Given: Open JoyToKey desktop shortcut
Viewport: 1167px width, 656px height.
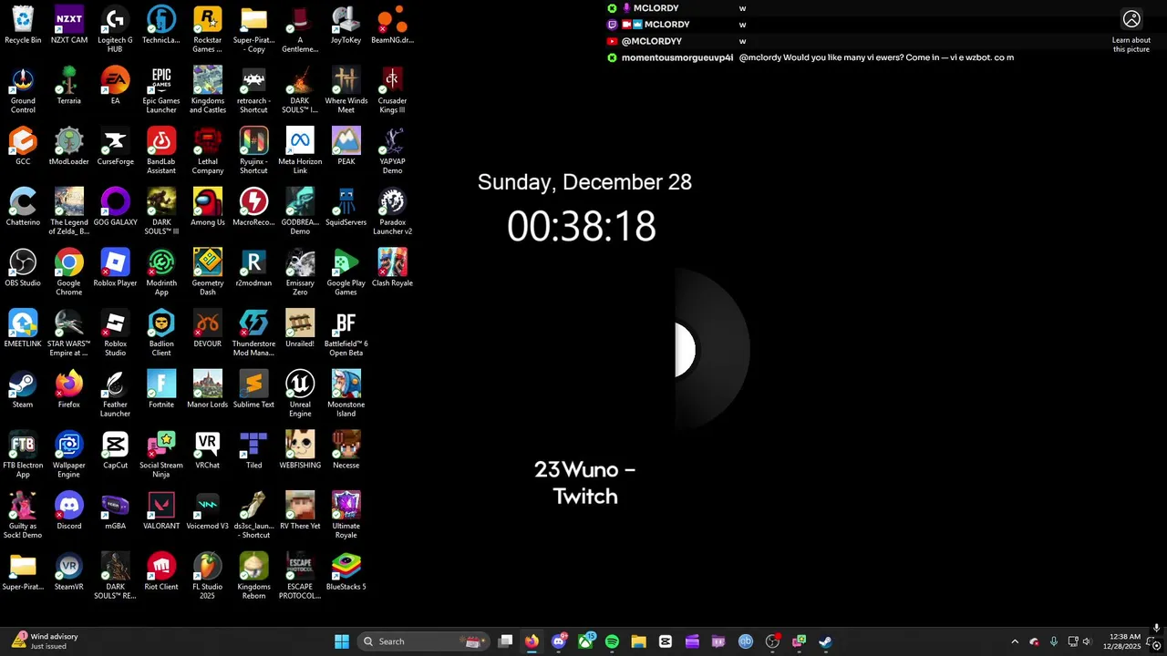Looking at the screenshot, I should click(x=346, y=26).
